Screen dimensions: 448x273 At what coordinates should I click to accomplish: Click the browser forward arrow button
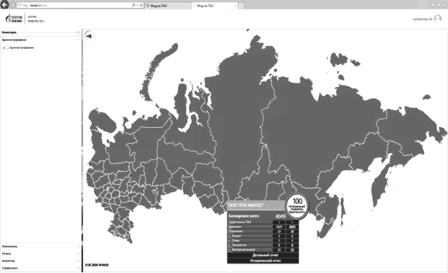tap(13, 5)
